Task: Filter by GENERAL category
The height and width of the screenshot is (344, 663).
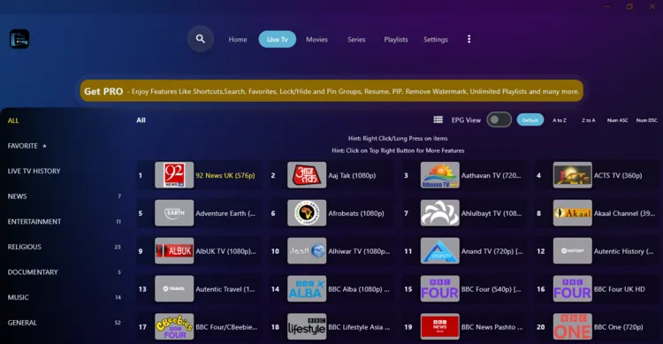Action: point(64,323)
